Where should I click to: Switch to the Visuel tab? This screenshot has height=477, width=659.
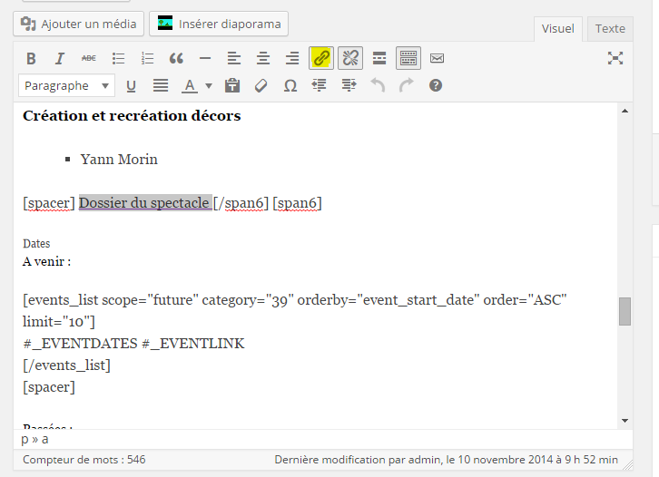pos(557,28)
